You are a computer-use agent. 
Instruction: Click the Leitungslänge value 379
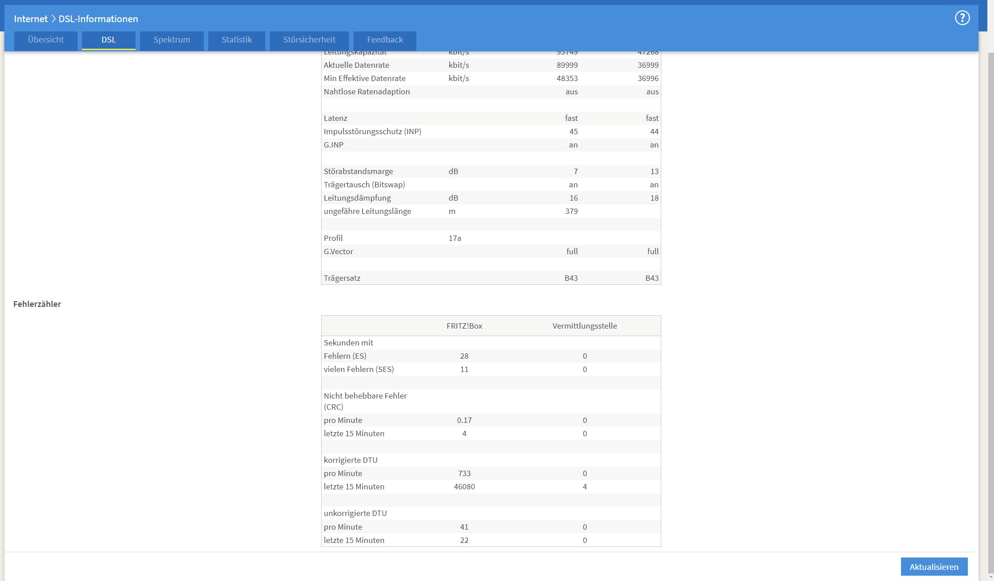(571, 211)
